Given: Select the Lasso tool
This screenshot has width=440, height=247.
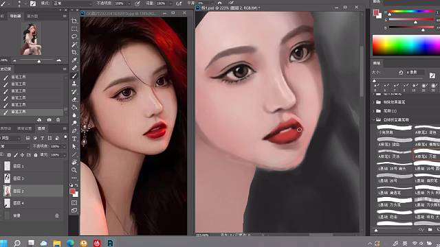Looking at the screenshot, I should pyautogui.click(x=74, y=36).
